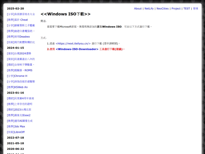Open the [機密]2023台灣北部 article
The height and width of the screenshot is (154, 205).
19,110
